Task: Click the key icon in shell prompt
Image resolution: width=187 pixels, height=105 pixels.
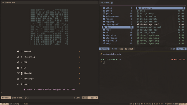Action: (114, 60)
